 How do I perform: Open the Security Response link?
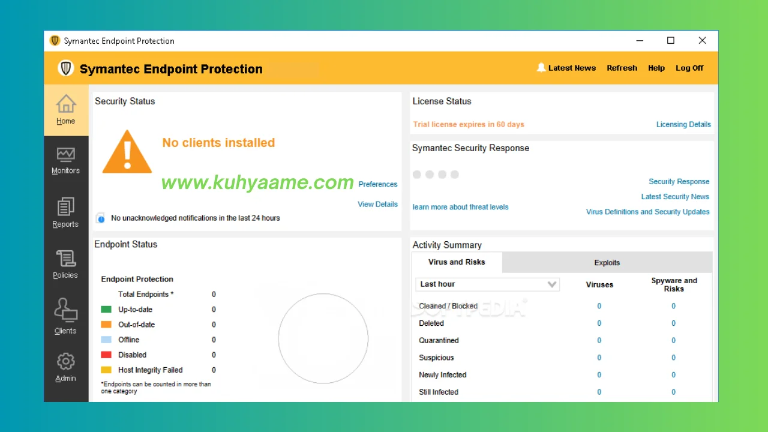click(679, 181)
